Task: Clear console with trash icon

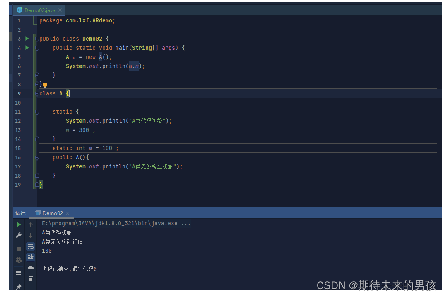Action: pos(31,279)
